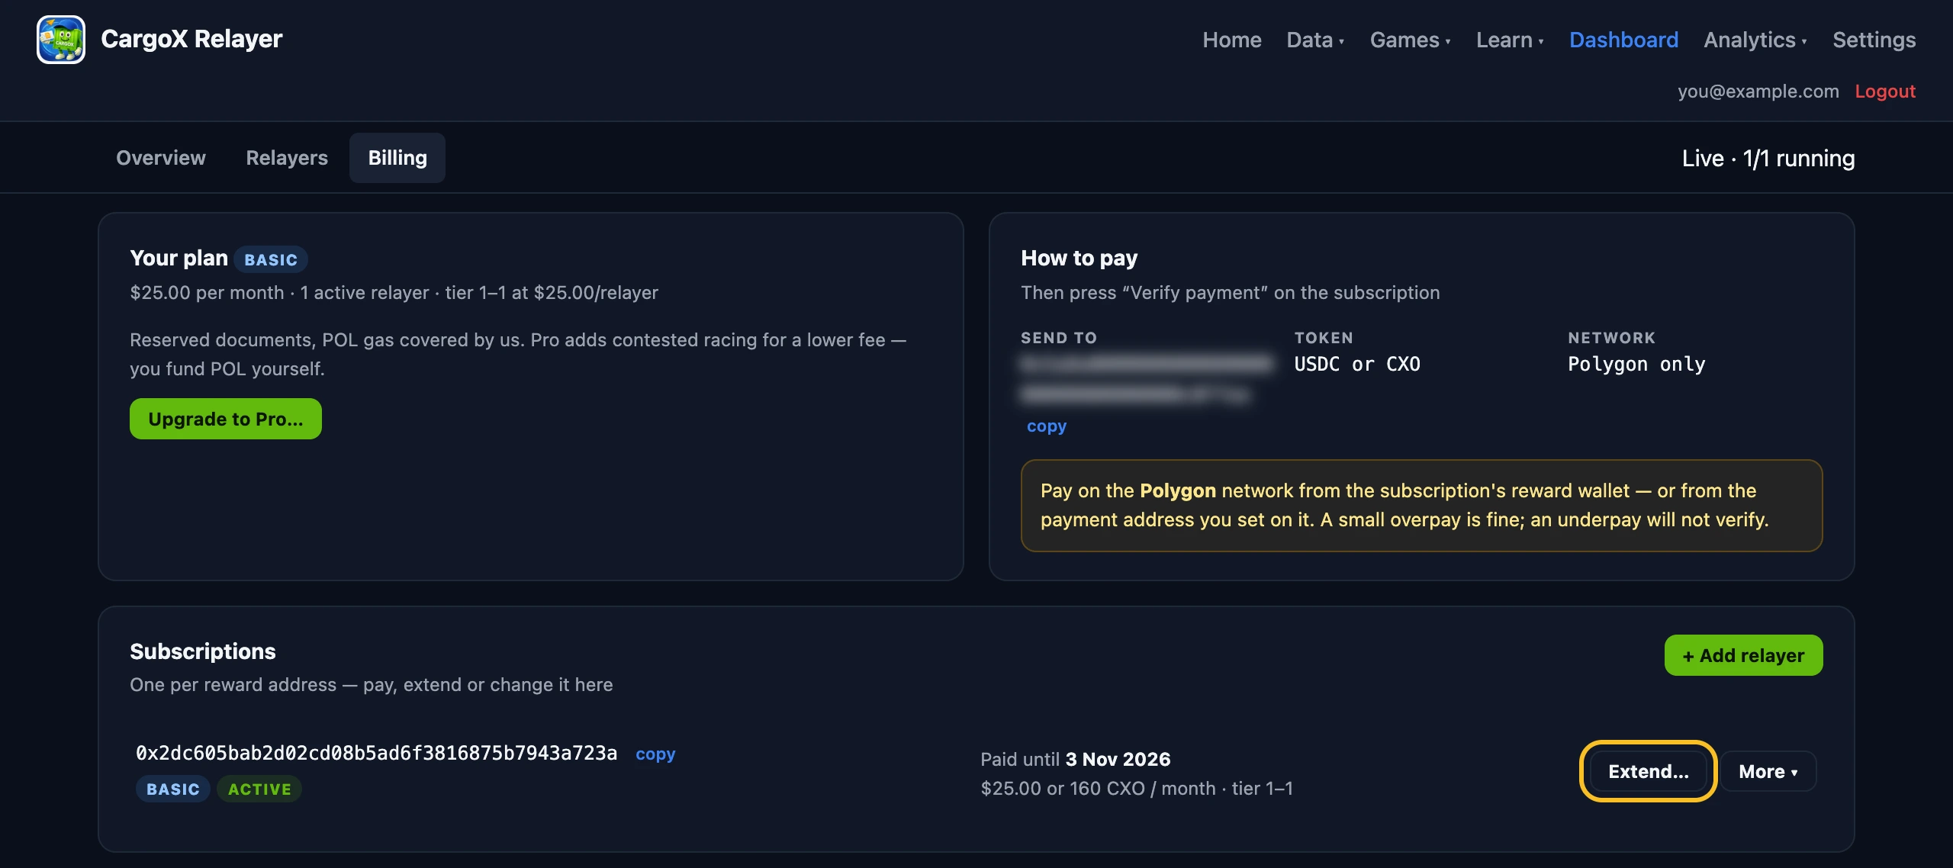Open the More dropdown on subscription row
This screenshot has height=868, width=1953.
[x=1768, y=771]
